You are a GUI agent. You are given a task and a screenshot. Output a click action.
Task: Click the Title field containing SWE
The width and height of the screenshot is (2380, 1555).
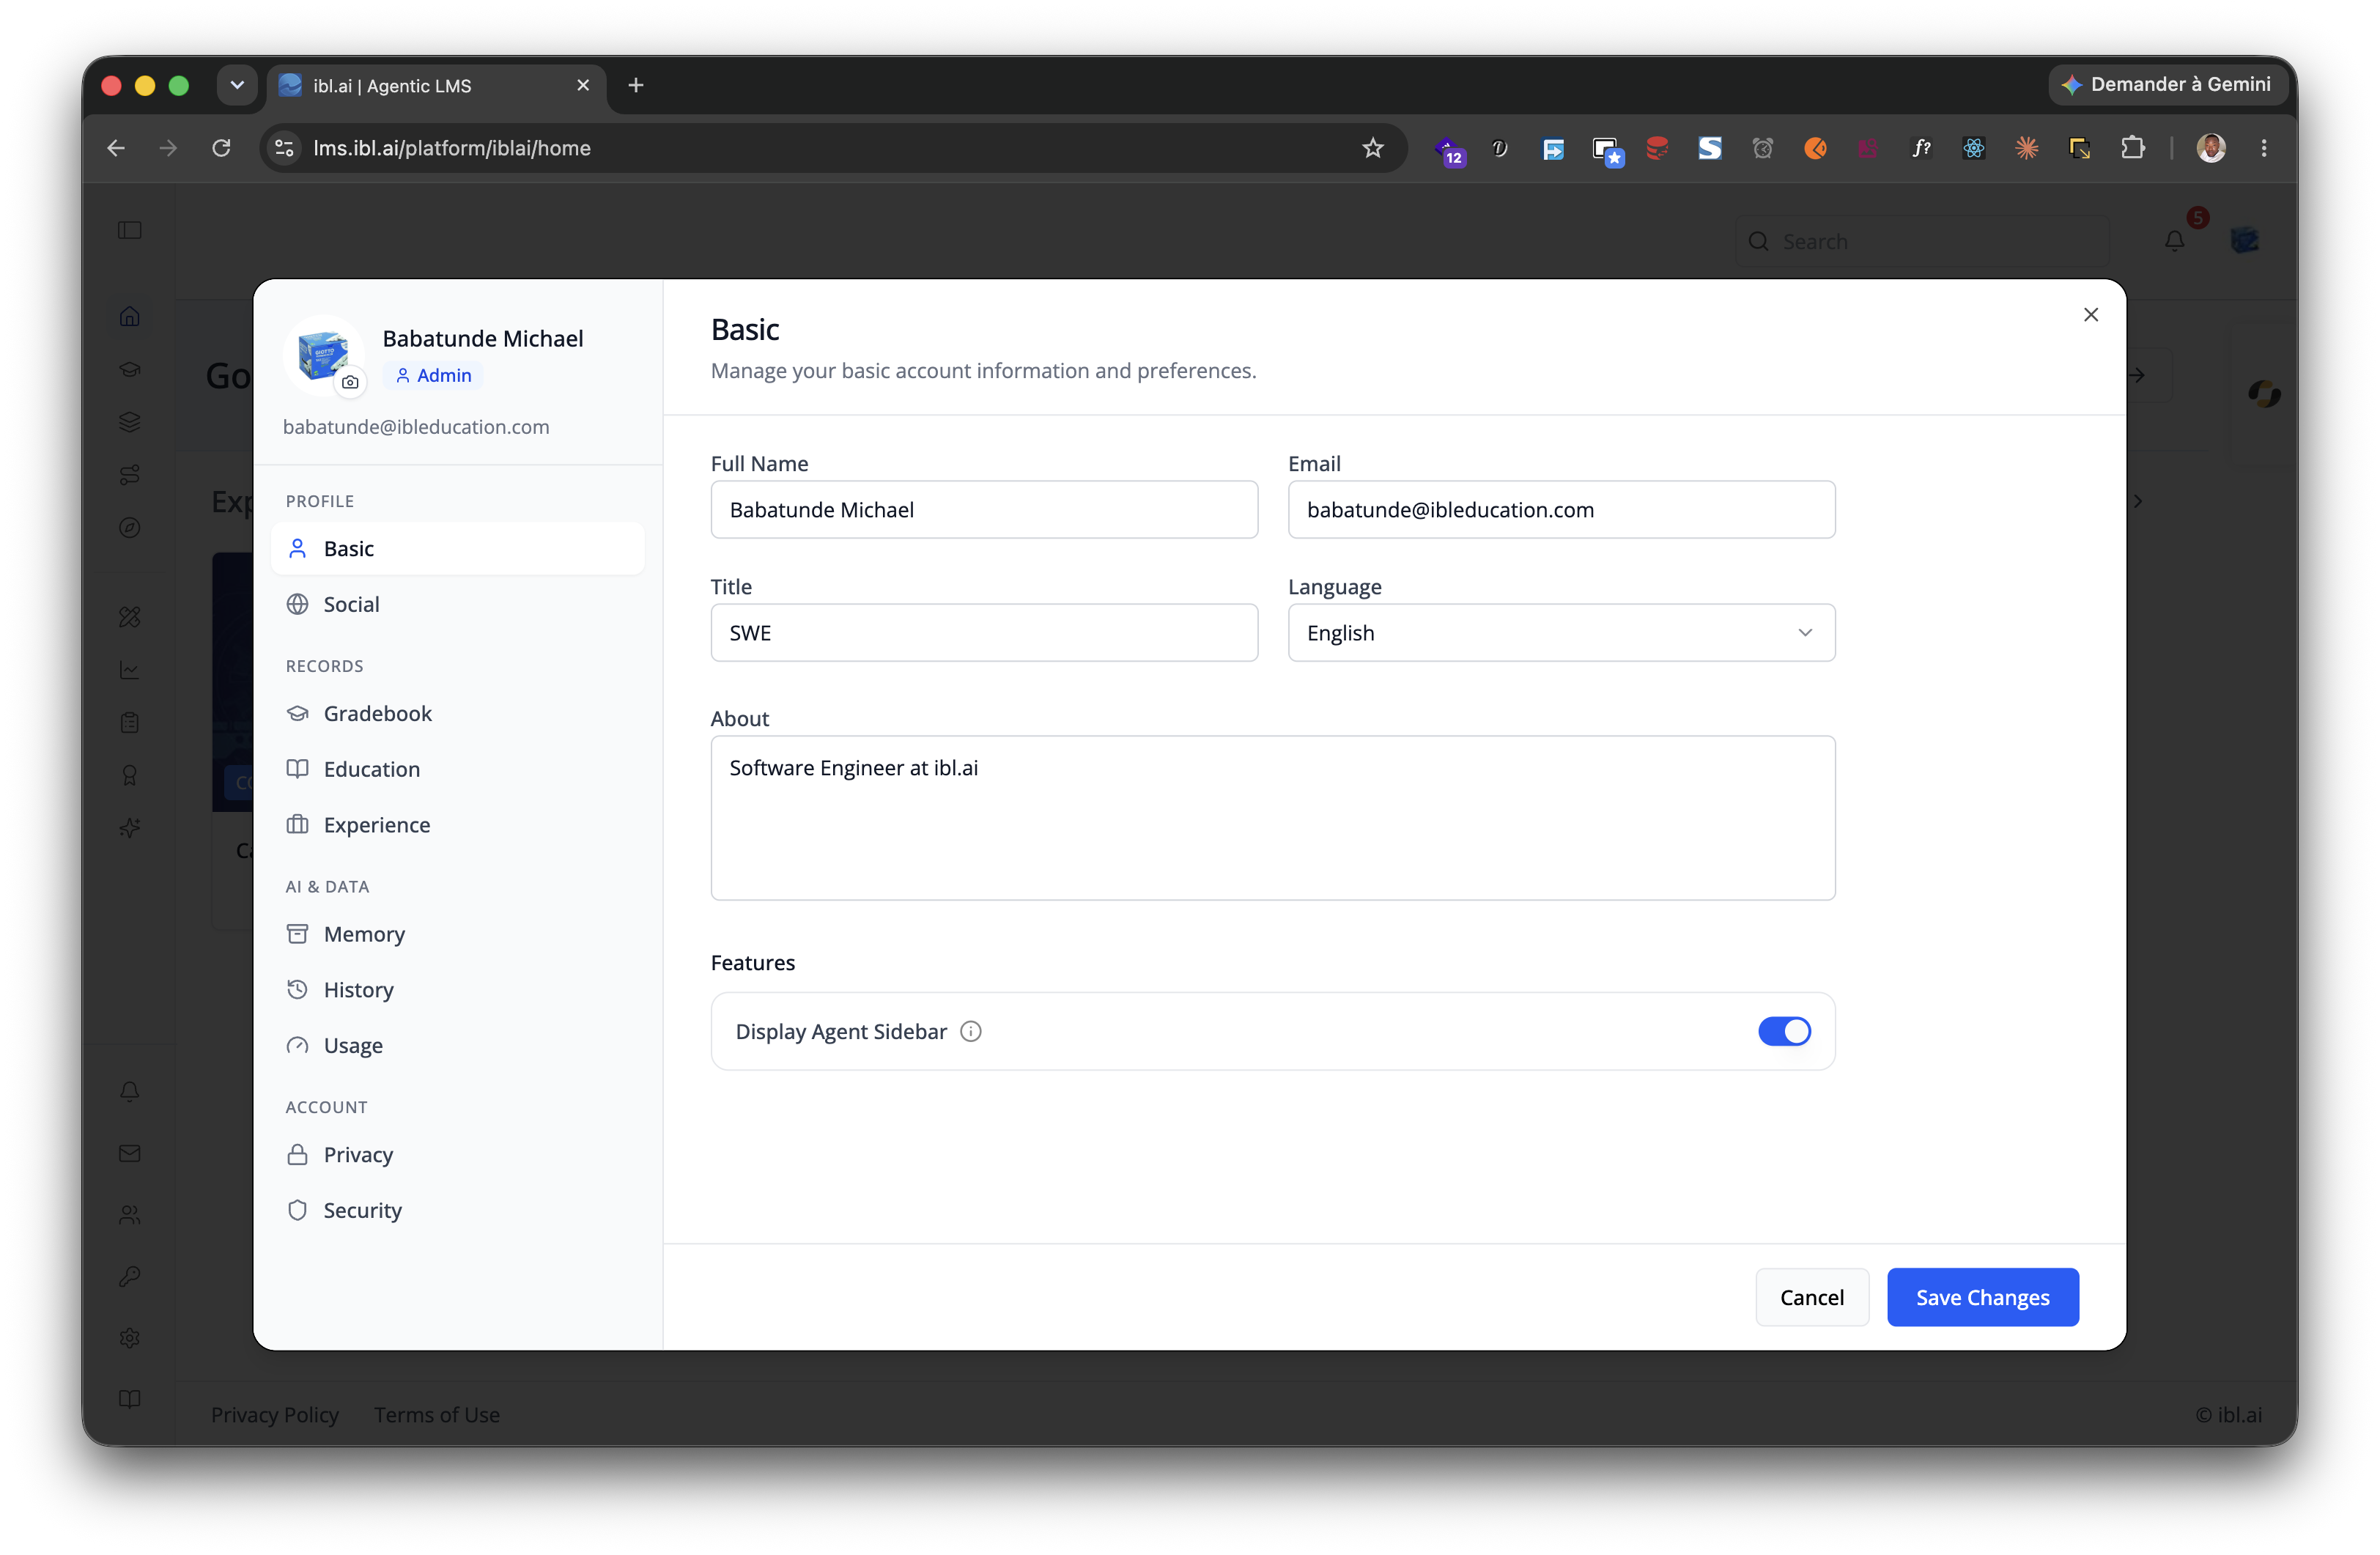984,633
